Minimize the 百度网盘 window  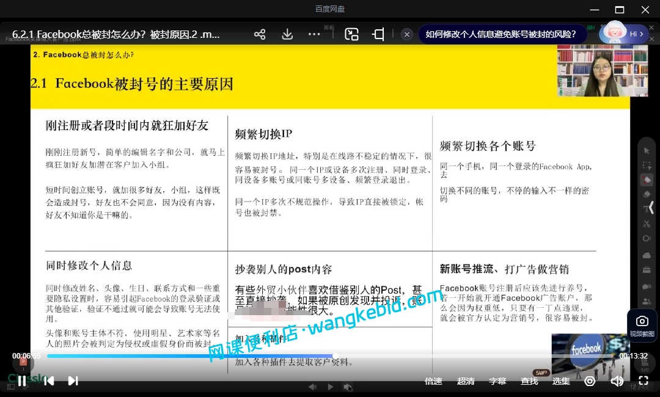595,9
